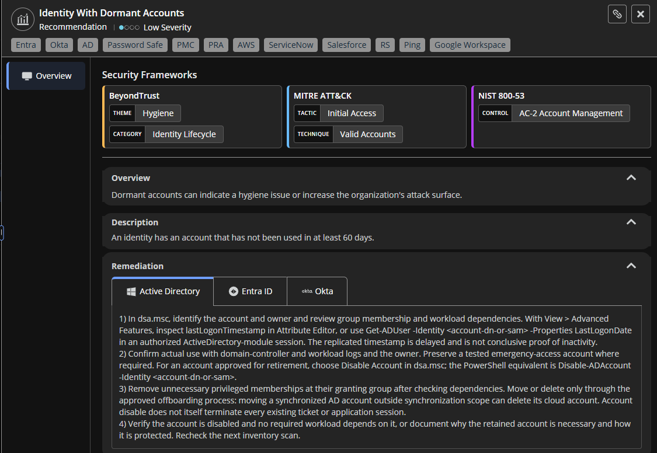Screen dimensions: 657x453
Task: Click the TACTIC label badge
Action: tap(307, 113)
